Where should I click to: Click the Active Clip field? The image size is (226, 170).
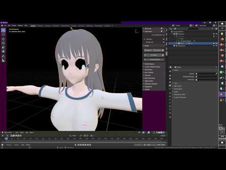point(206,80)
